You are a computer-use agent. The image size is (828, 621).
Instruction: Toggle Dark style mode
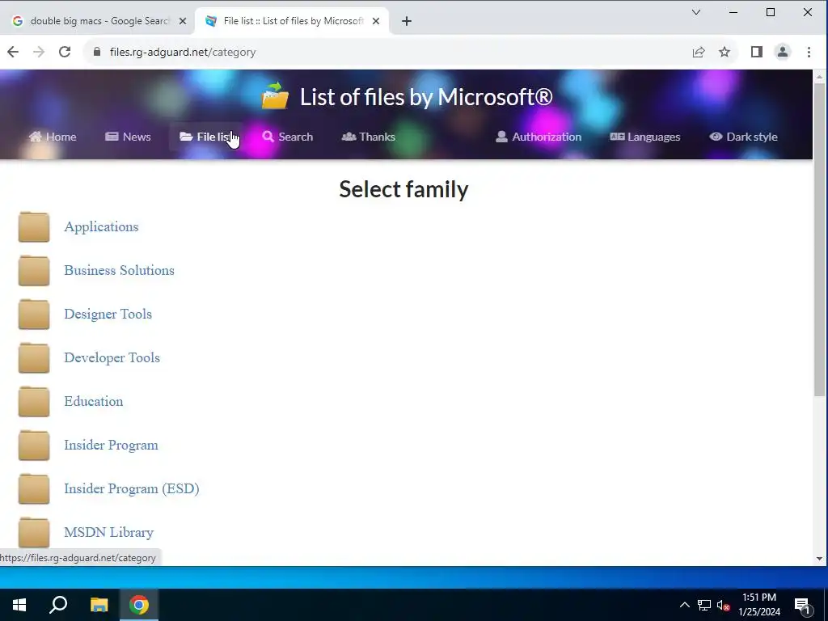pyautogui.click(x=744, y=137)
